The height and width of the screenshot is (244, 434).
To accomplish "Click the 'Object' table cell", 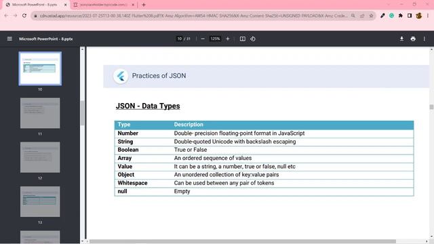I will [x=126, y=175].
